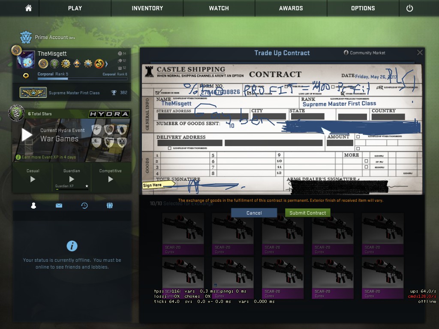Click Cancel on the contract
The height and width of the screenshot is (329, 439).
coord(254,213)
